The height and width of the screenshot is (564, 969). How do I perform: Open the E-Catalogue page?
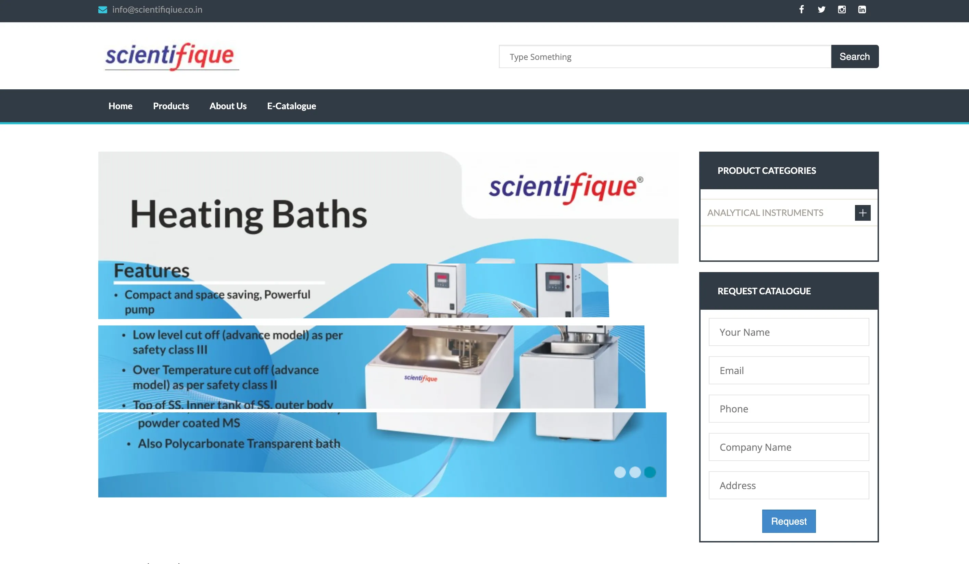(x=291, y=106)
